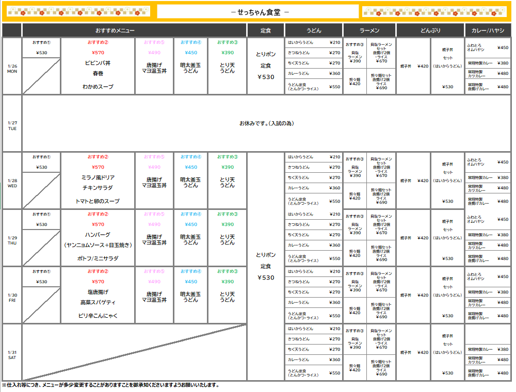Click the left decorative flower pattern strip
This screenshot has width=516, height=392.
click(79, 11)
